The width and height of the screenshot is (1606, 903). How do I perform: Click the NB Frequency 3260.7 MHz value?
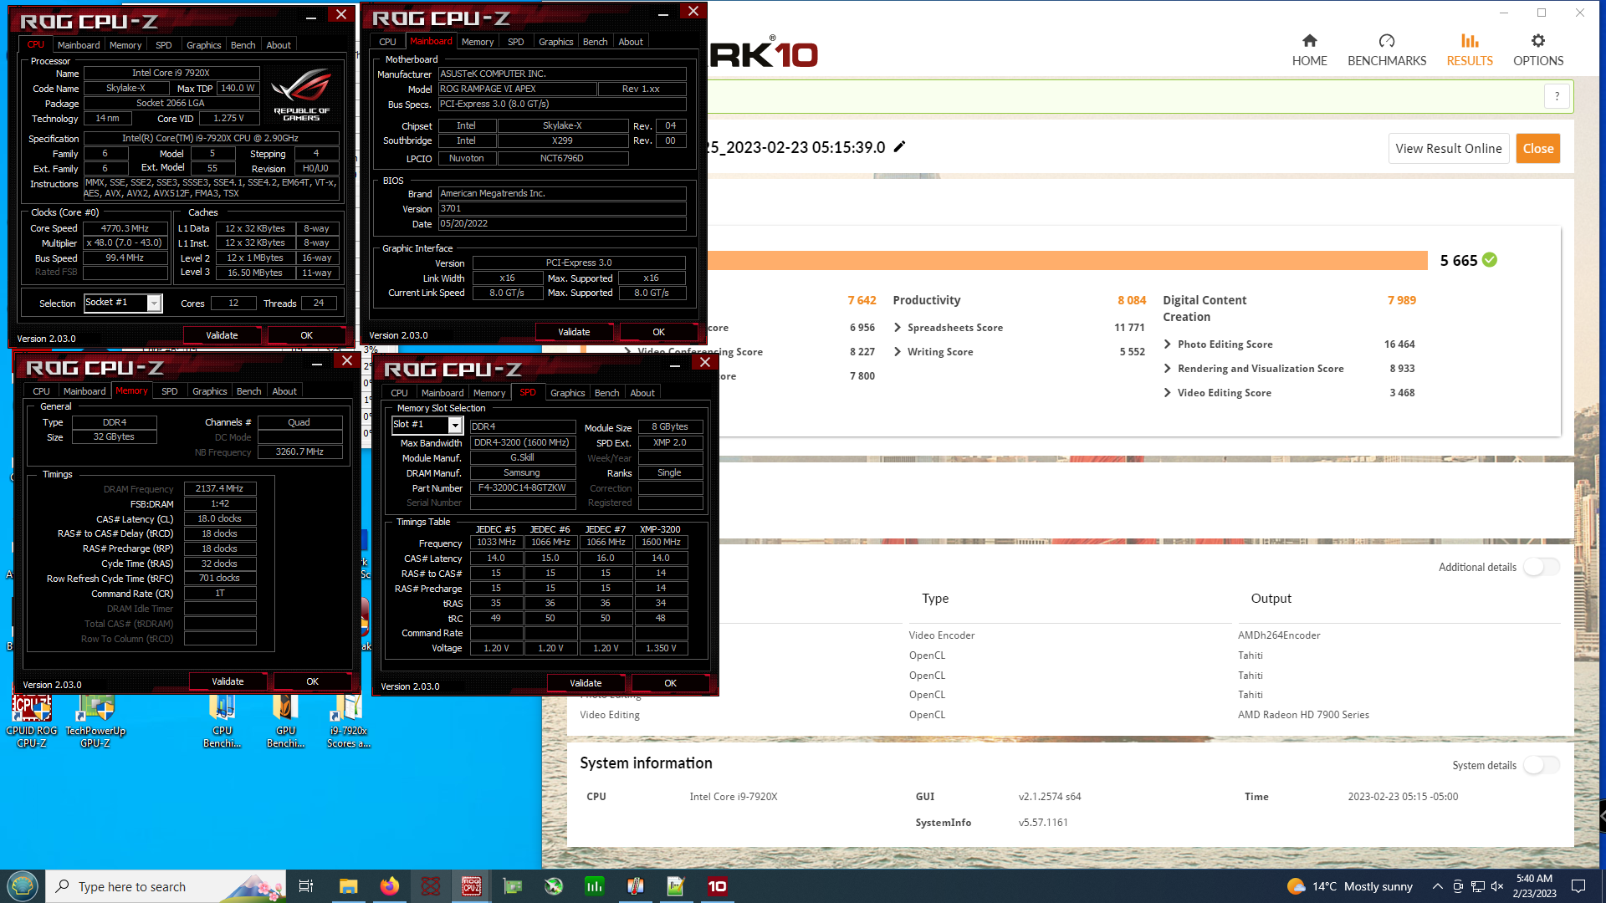299,451
